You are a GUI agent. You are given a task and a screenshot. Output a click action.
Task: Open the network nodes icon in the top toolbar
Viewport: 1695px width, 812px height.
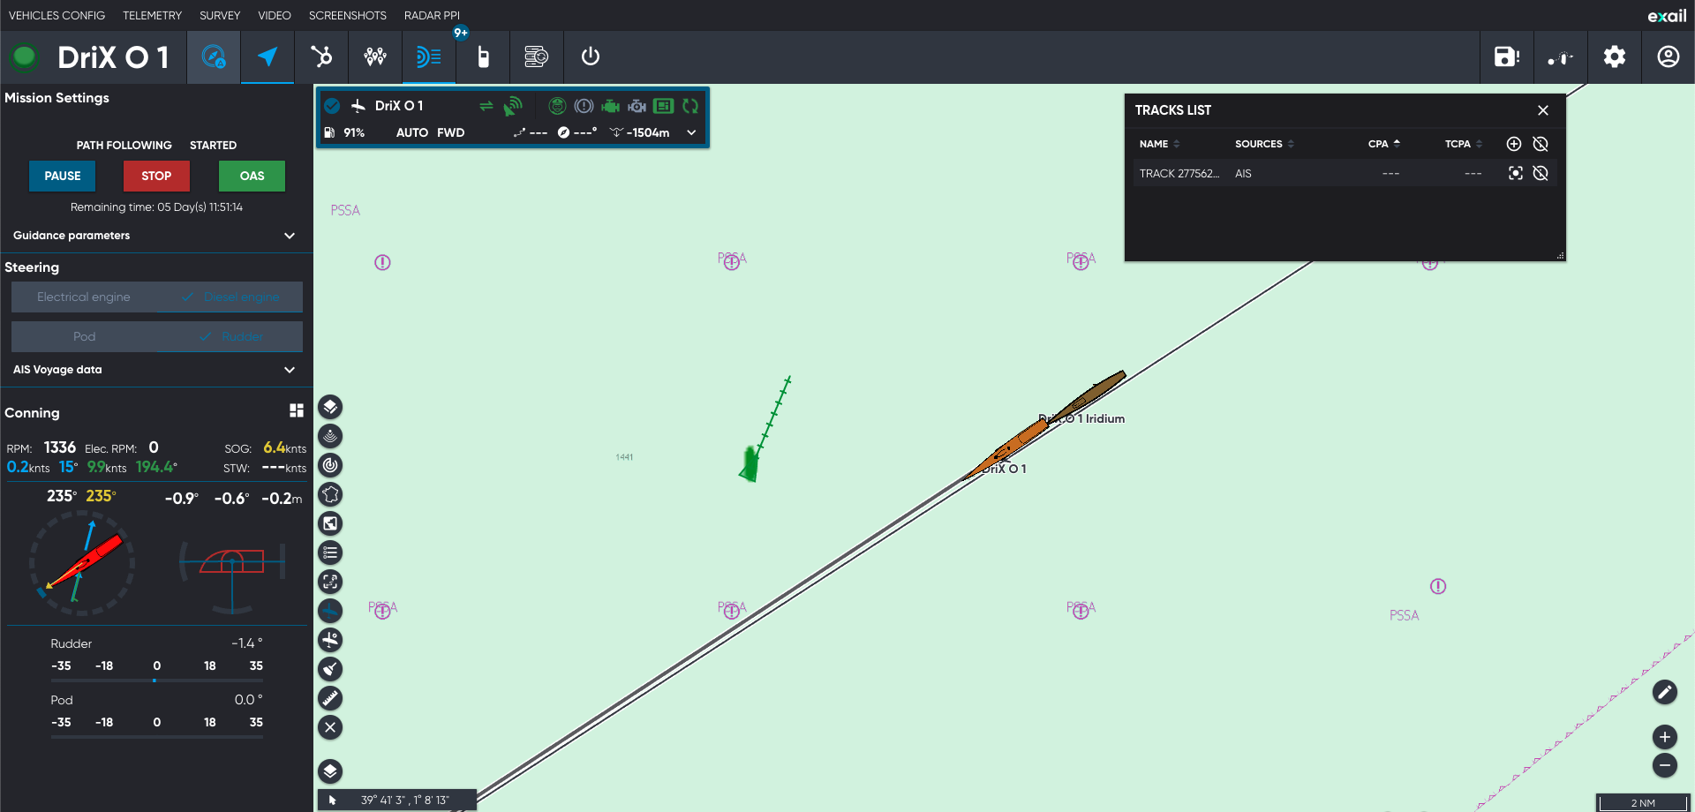321,57
